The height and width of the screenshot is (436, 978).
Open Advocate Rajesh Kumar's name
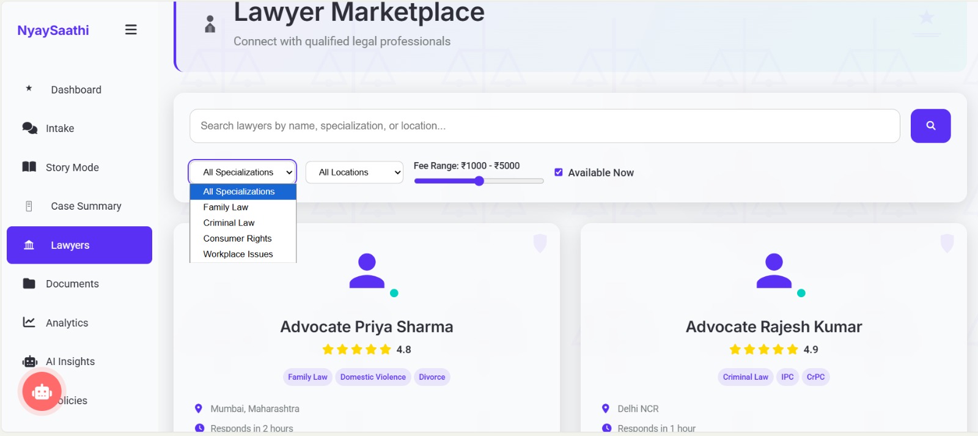point(774,327)
